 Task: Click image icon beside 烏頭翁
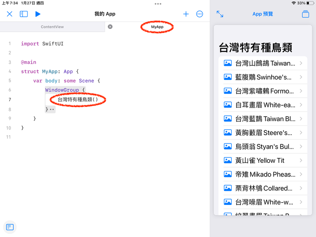pos(228,147)
